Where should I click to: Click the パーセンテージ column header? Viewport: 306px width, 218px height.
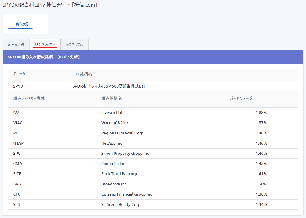tap(241, 98)
